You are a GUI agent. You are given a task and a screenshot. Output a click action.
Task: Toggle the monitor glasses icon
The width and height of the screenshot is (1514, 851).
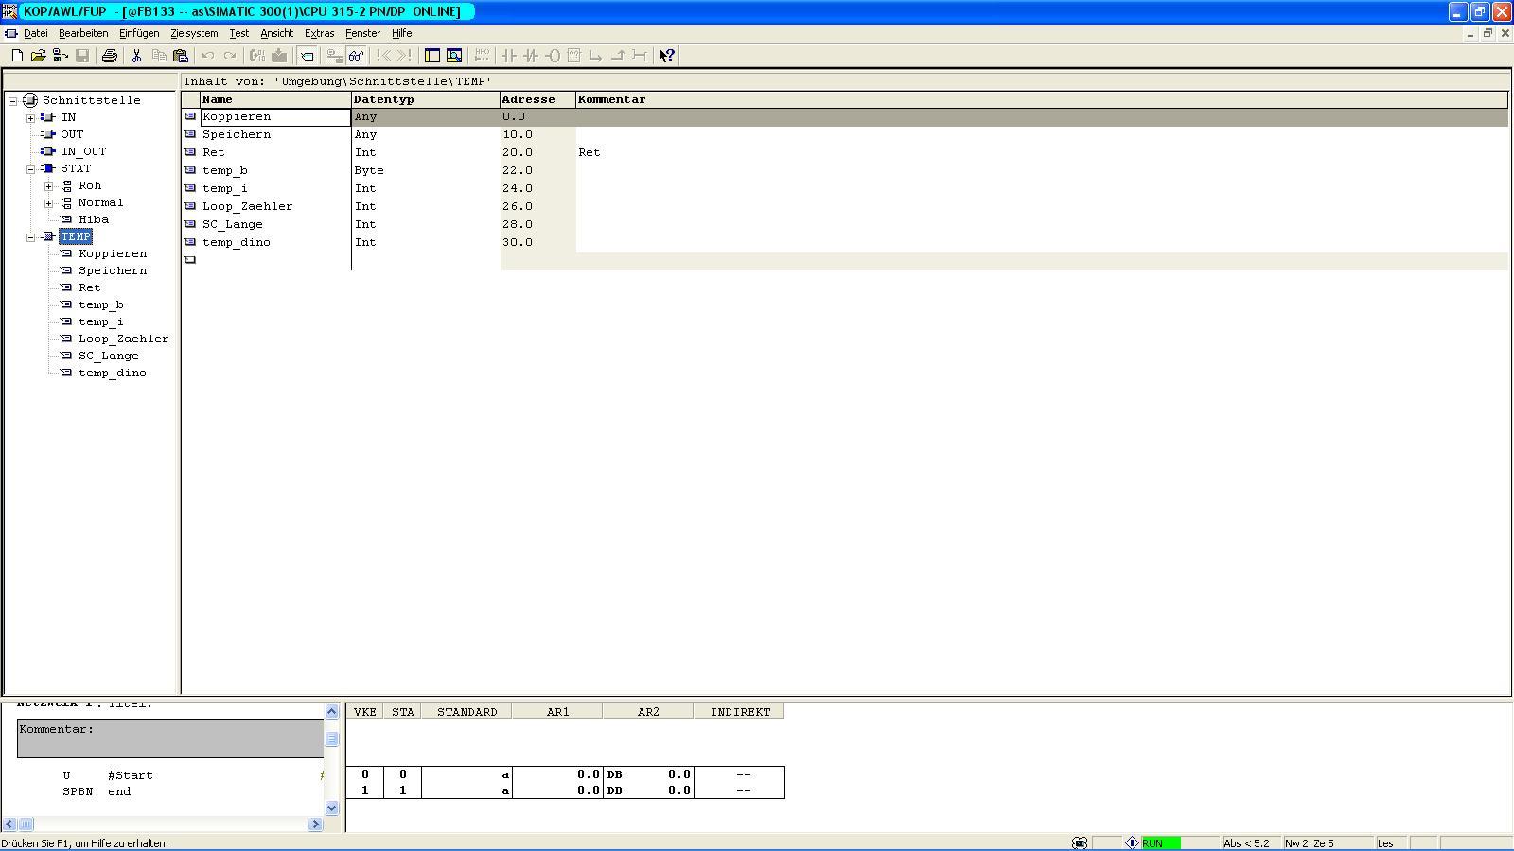[x=357, y=56]
